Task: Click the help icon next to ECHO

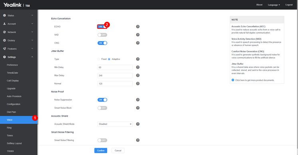Action: click(138, 27)
